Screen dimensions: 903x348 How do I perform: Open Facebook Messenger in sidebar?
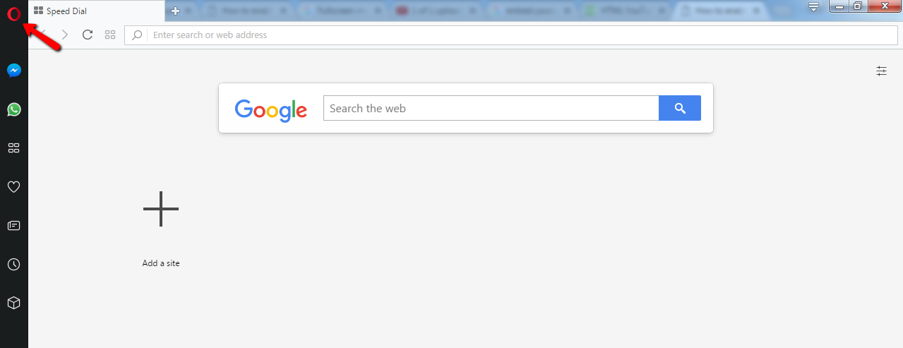(13, 71)
